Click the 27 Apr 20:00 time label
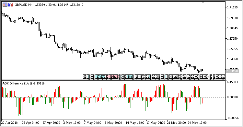243x127 pixels. point(51,123)
